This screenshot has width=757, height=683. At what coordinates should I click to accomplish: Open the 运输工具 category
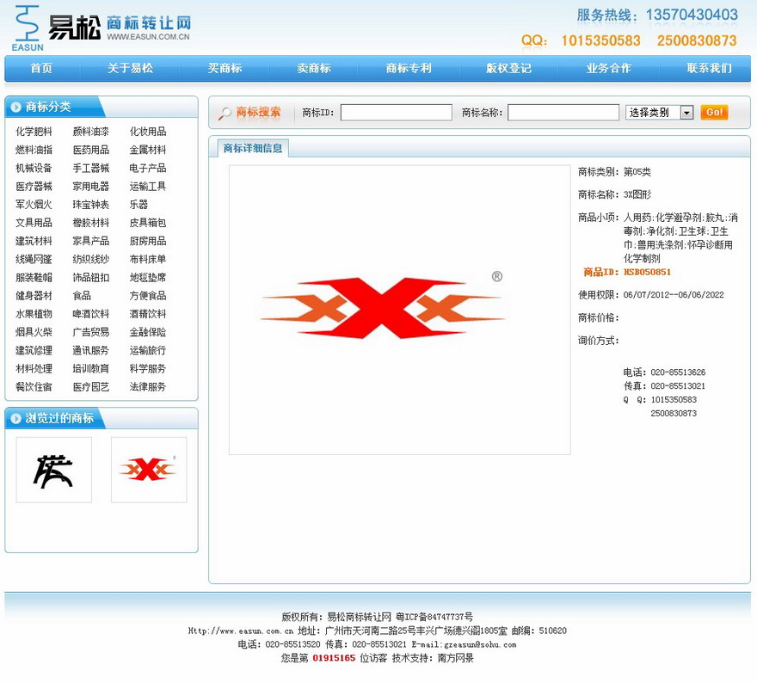(148, 187)
